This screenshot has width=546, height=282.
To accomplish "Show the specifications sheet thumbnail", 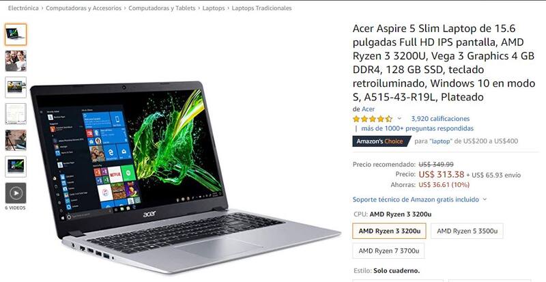I will click(16, 113).
